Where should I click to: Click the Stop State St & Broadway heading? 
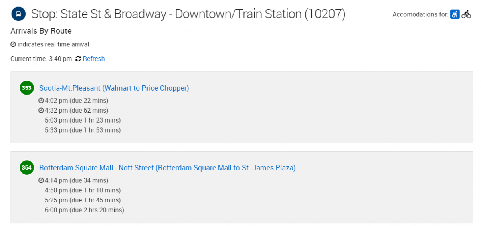(x=188, y=14)
